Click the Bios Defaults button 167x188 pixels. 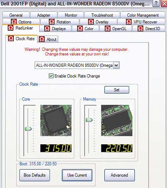[35, 175]
